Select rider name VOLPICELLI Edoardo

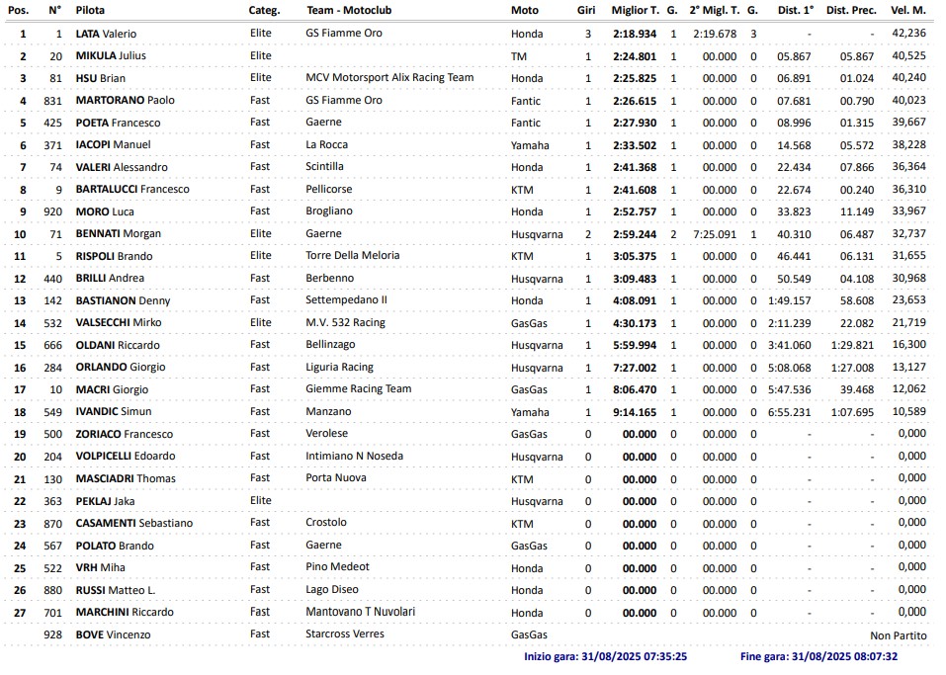coord(126,456)
